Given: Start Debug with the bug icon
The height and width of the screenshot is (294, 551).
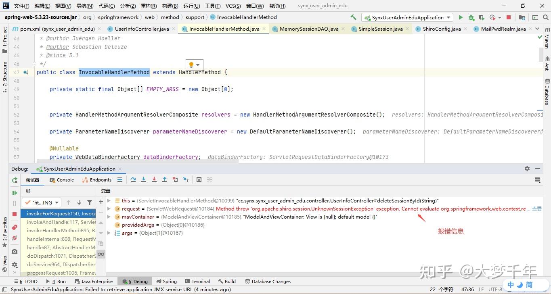Looking at the screenshot, I should tap(471, 18).
